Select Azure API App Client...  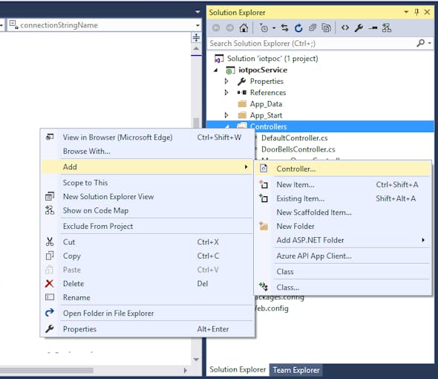coord(343,256)
